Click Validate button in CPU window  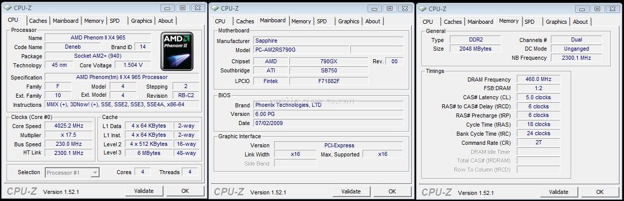pyautogui.click(x=144, y=191)
